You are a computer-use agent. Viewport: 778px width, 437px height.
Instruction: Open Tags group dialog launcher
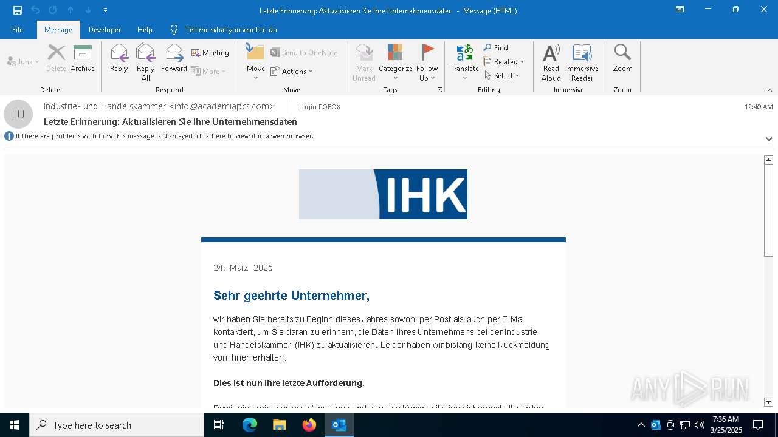pos(440,90)
